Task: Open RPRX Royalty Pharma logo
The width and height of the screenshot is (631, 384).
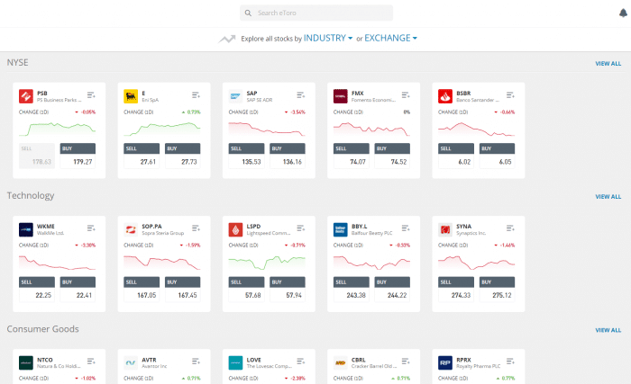Action: [445, 362]
